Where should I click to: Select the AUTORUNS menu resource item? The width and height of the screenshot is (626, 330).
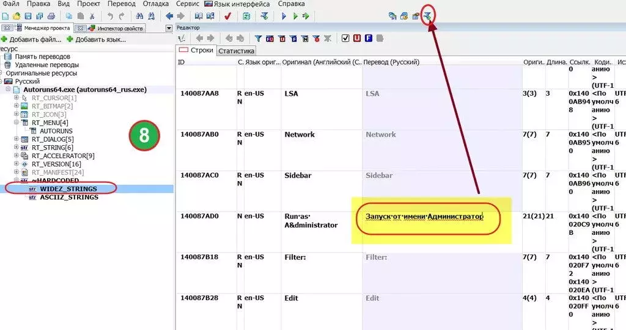[x=56, y=131]
